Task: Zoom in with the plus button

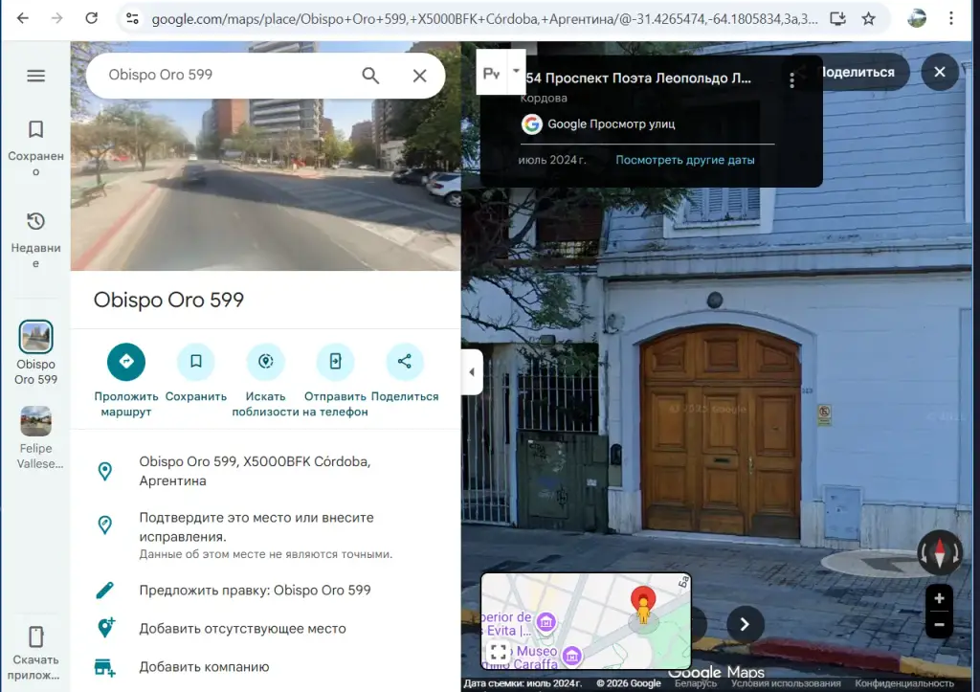Action: 939,598
